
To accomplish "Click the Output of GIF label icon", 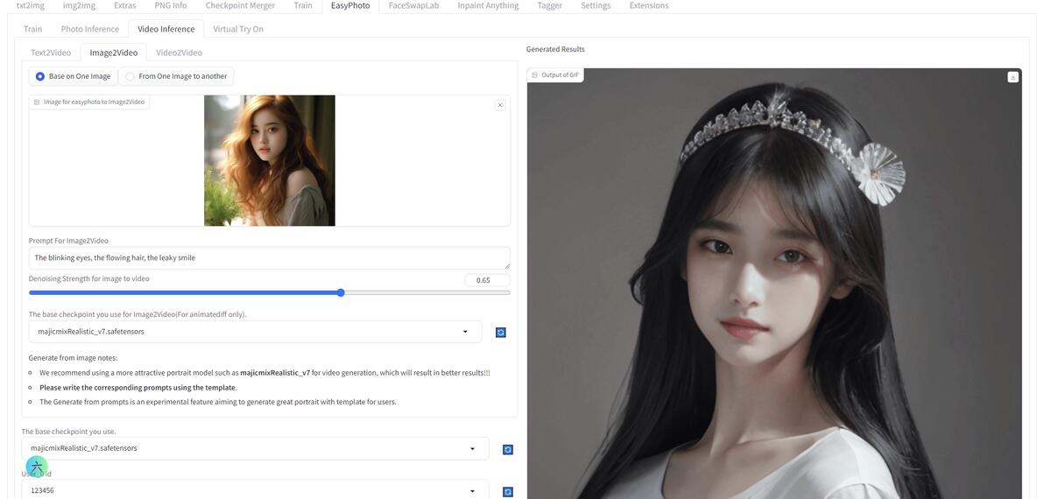I will (534, 75).
